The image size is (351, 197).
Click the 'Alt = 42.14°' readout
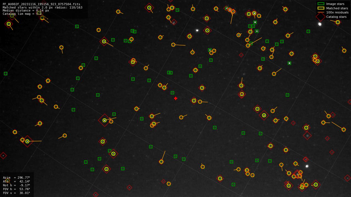pos(16,181)
